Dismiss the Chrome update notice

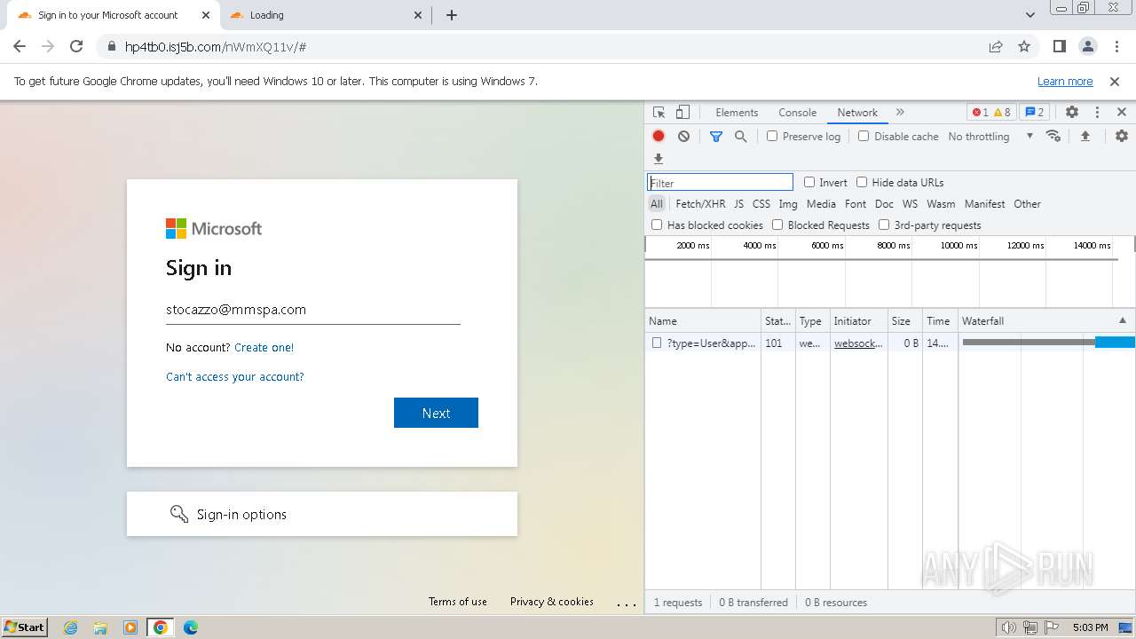point(1115,82)
